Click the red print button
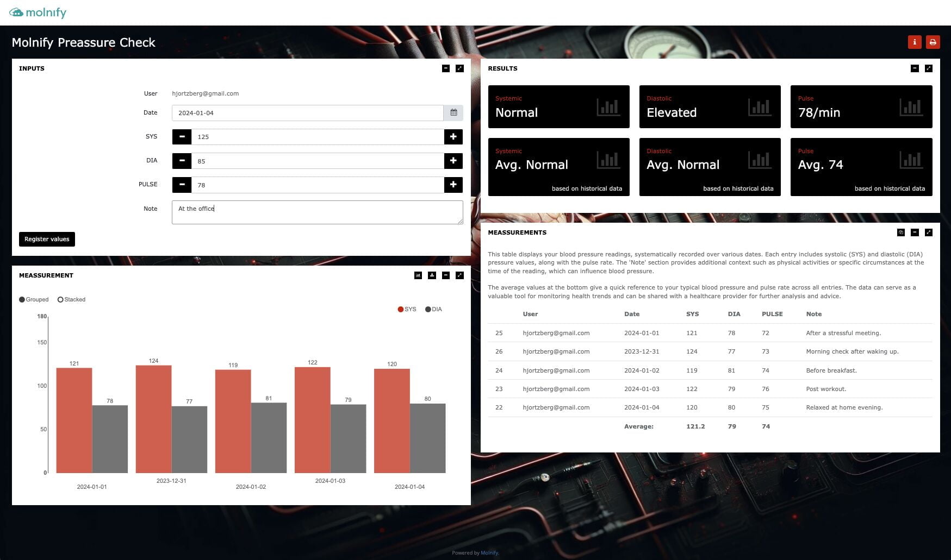The image size is (951, 560). (x=933, y=42)
